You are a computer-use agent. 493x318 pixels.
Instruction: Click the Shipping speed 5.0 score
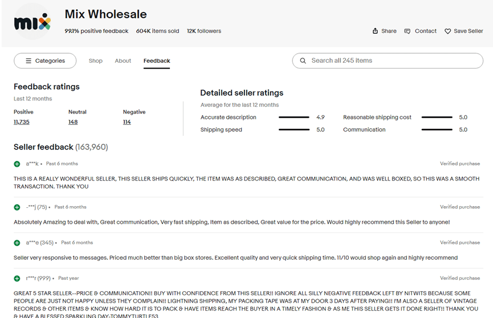tap(320, 130)
